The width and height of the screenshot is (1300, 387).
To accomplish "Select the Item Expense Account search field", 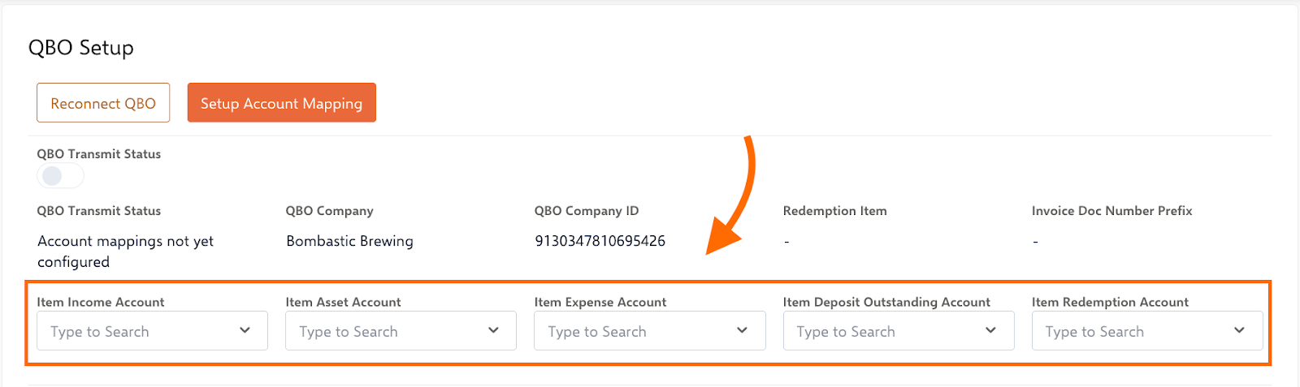I will coord(627,331).
